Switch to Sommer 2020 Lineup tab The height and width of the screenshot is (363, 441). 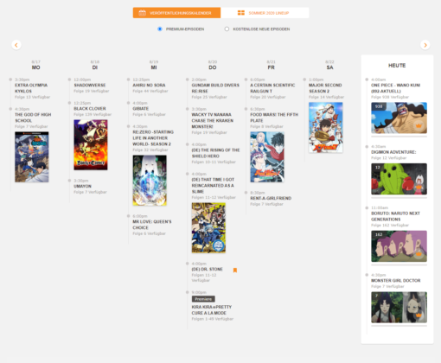click(265, 13)
